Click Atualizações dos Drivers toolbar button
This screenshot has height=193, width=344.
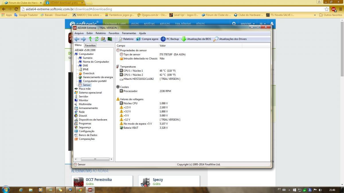[x=230, y=39]
